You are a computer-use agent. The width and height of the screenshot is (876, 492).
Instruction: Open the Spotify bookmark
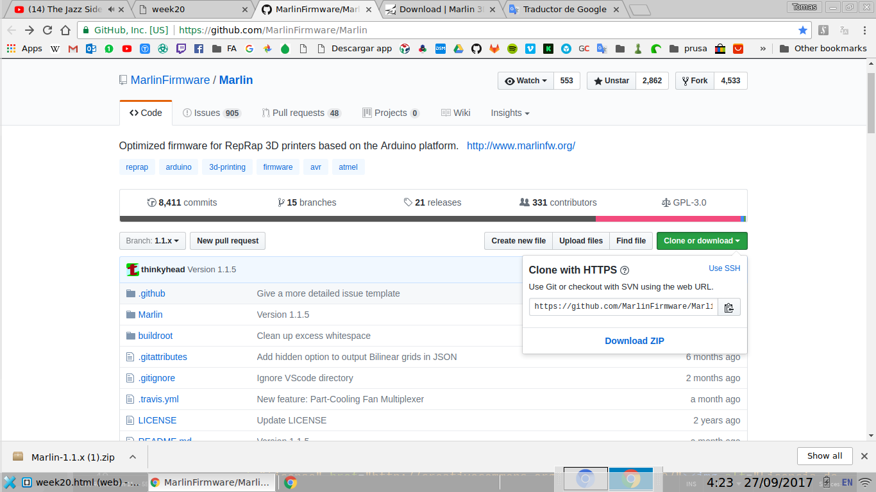click(x=512, y=49)
